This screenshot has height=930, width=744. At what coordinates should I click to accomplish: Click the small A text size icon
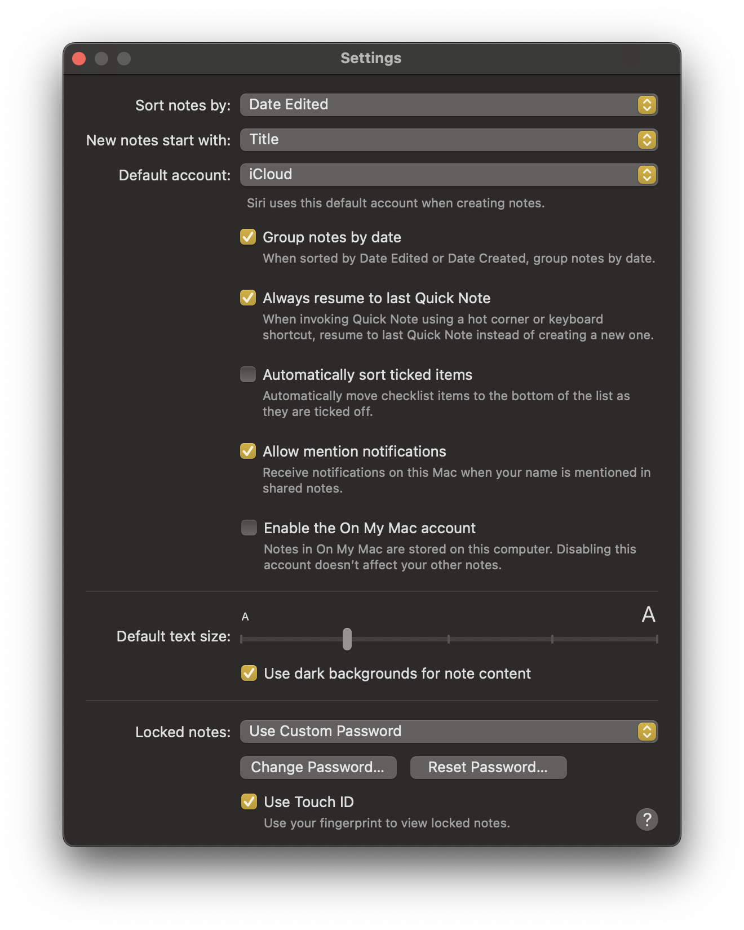pyautogui.click(x=245, y=617)
